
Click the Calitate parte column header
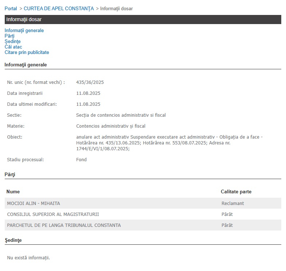pyautogui.click(x=236, y=191)
